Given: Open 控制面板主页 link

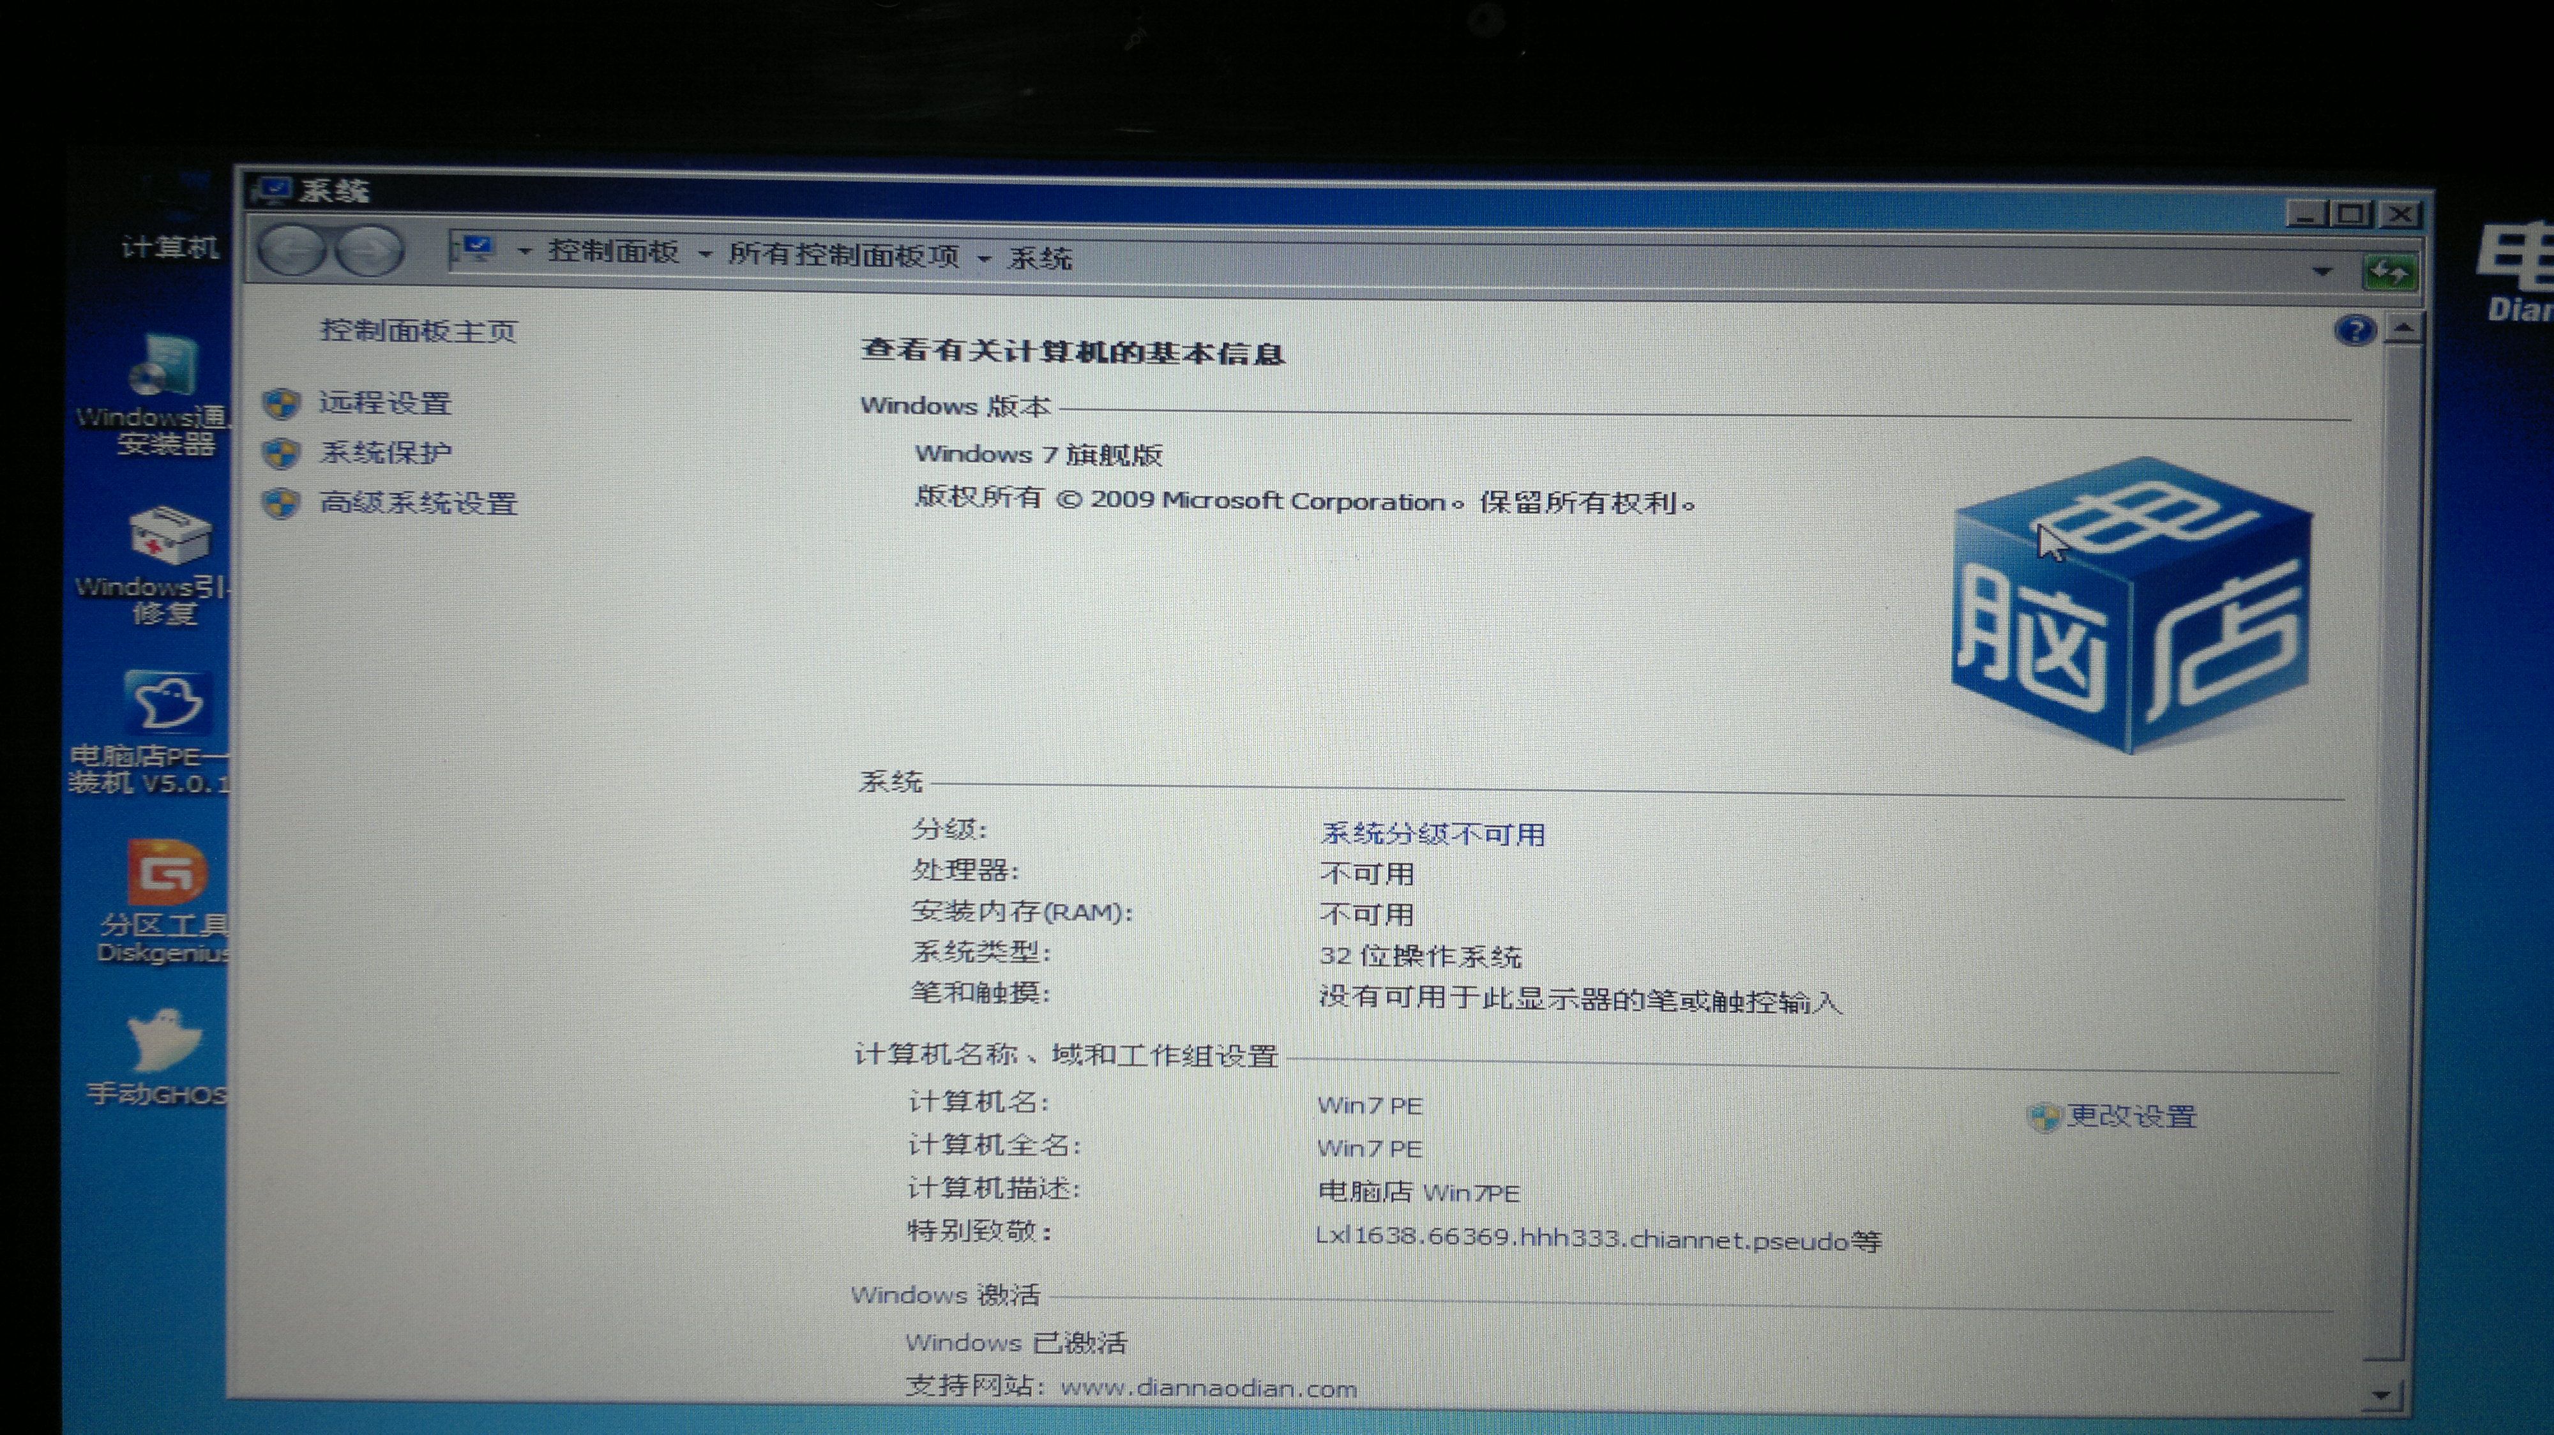Looking at the screenshot, I should click(418, 330).
